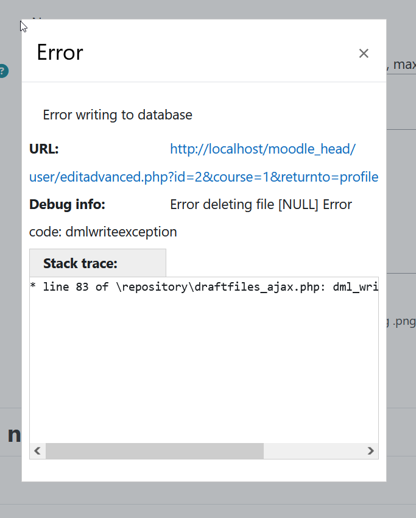Click the stack trace left scroll arrow
The width and height of the screenshot is (416, 518).
coord(38,451)
